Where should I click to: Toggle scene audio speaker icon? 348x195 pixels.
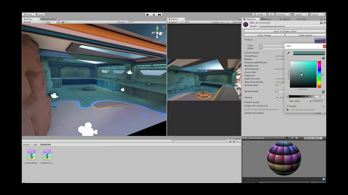(x=58, y=22)
